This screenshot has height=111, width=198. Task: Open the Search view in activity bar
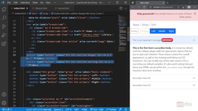4,18
